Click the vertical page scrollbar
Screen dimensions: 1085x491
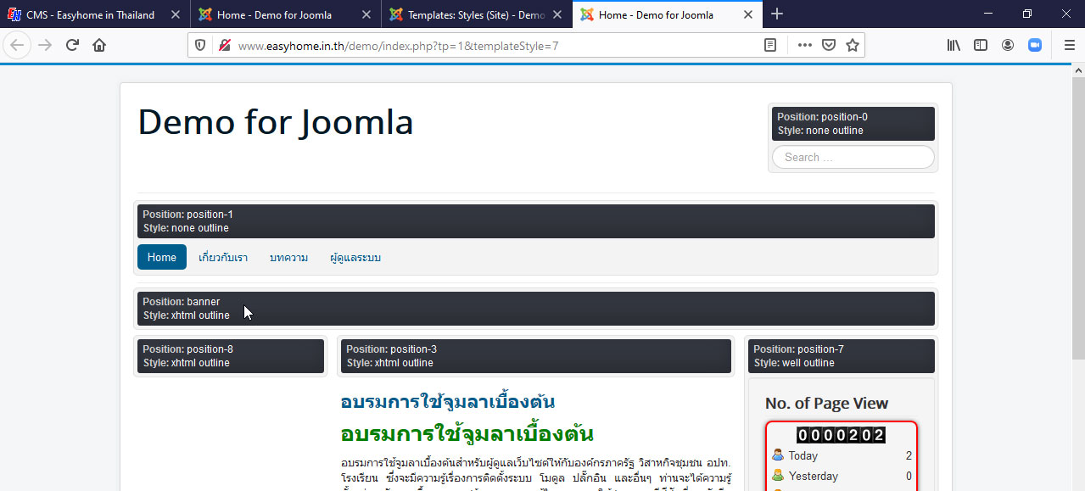click(1077, 212)
